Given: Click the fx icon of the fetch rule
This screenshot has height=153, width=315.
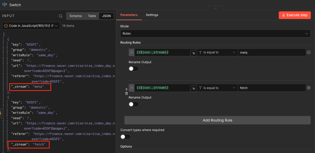Looking at the screenshot, I should (132, 88).
